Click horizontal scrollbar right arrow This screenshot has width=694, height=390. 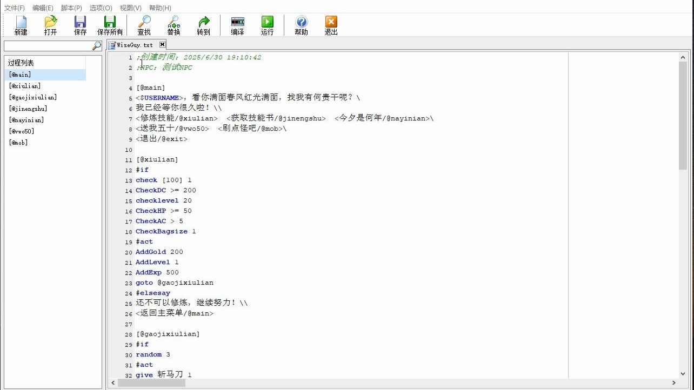[673, 383]
